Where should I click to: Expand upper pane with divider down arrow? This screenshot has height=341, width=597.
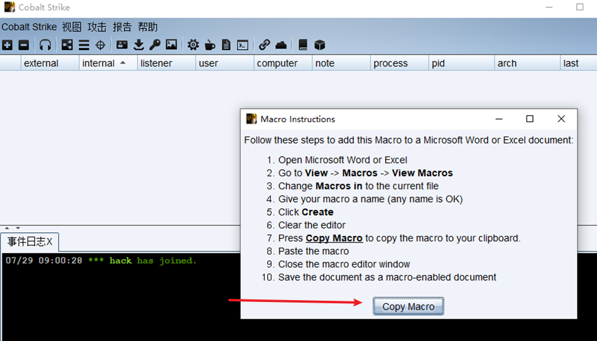point(18,228)
